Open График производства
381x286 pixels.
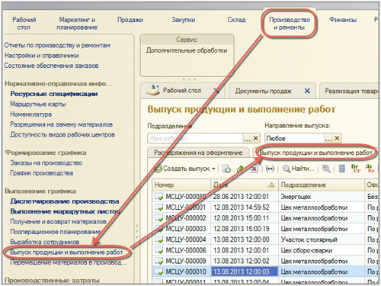click(42, 173)
